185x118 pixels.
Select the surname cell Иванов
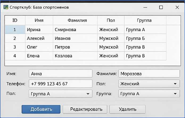[x=75, y=38]
